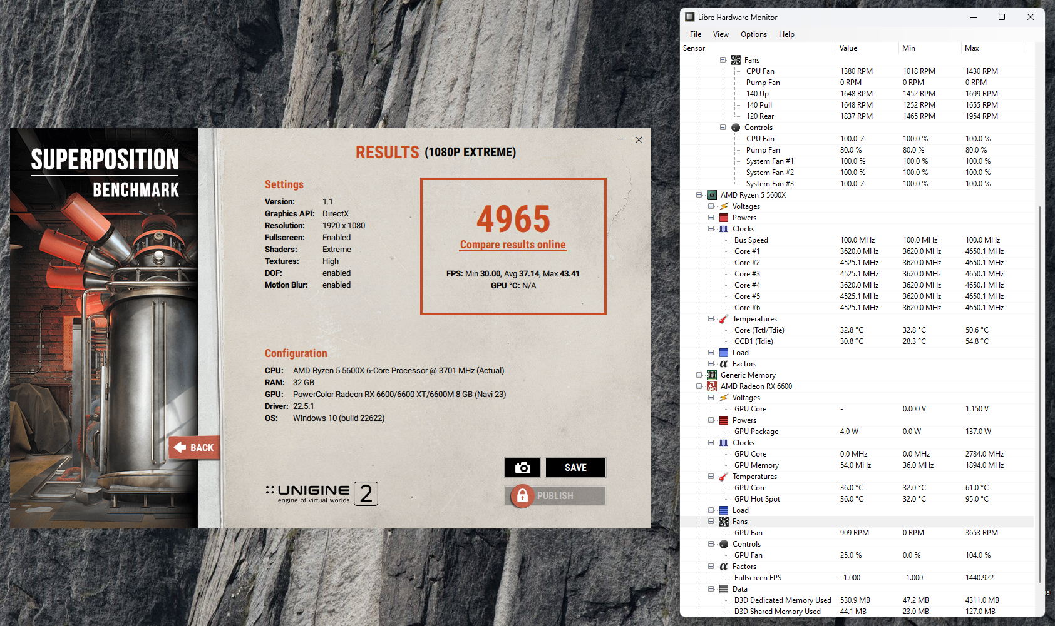1055x626 pixels.
Task: Collapse the AMD Ryzen 5 5600X node
Action: pyautogui.click(x=699, y=195)
